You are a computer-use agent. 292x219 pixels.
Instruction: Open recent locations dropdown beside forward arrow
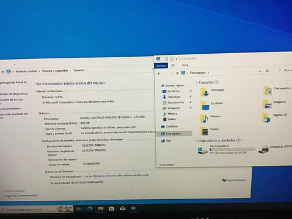(172, 74)
